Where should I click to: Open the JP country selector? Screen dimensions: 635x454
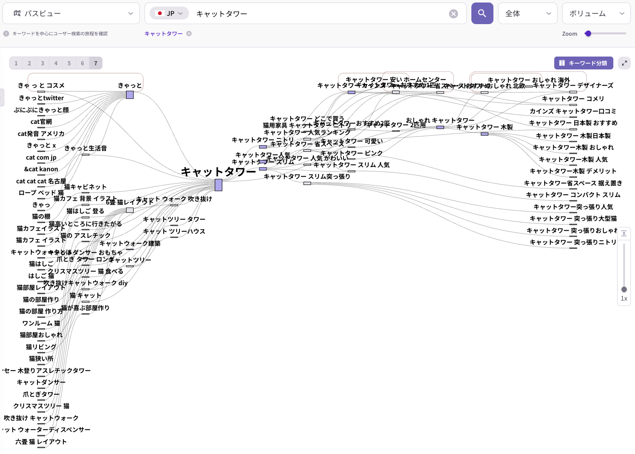click(169, 14)
